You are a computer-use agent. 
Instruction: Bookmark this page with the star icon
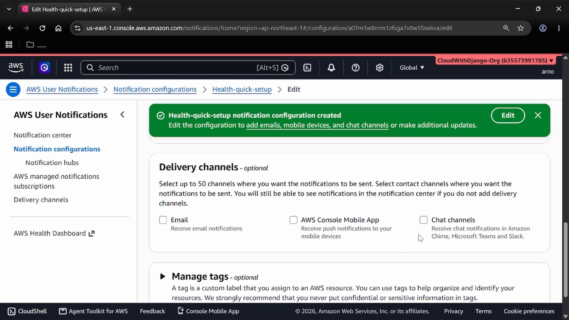pyautogui.click(x=521, y=28)
